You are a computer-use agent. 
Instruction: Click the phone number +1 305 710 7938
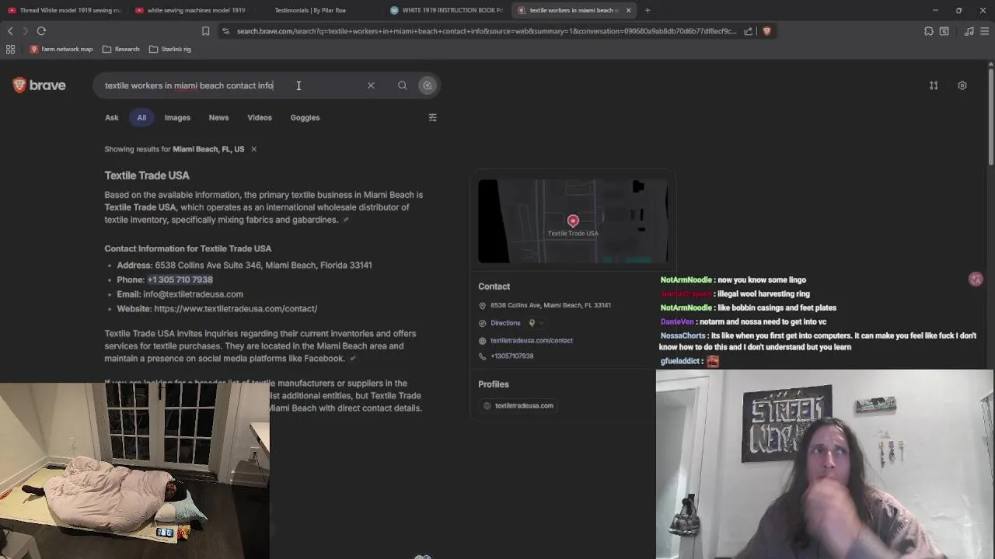pos(180,279)
